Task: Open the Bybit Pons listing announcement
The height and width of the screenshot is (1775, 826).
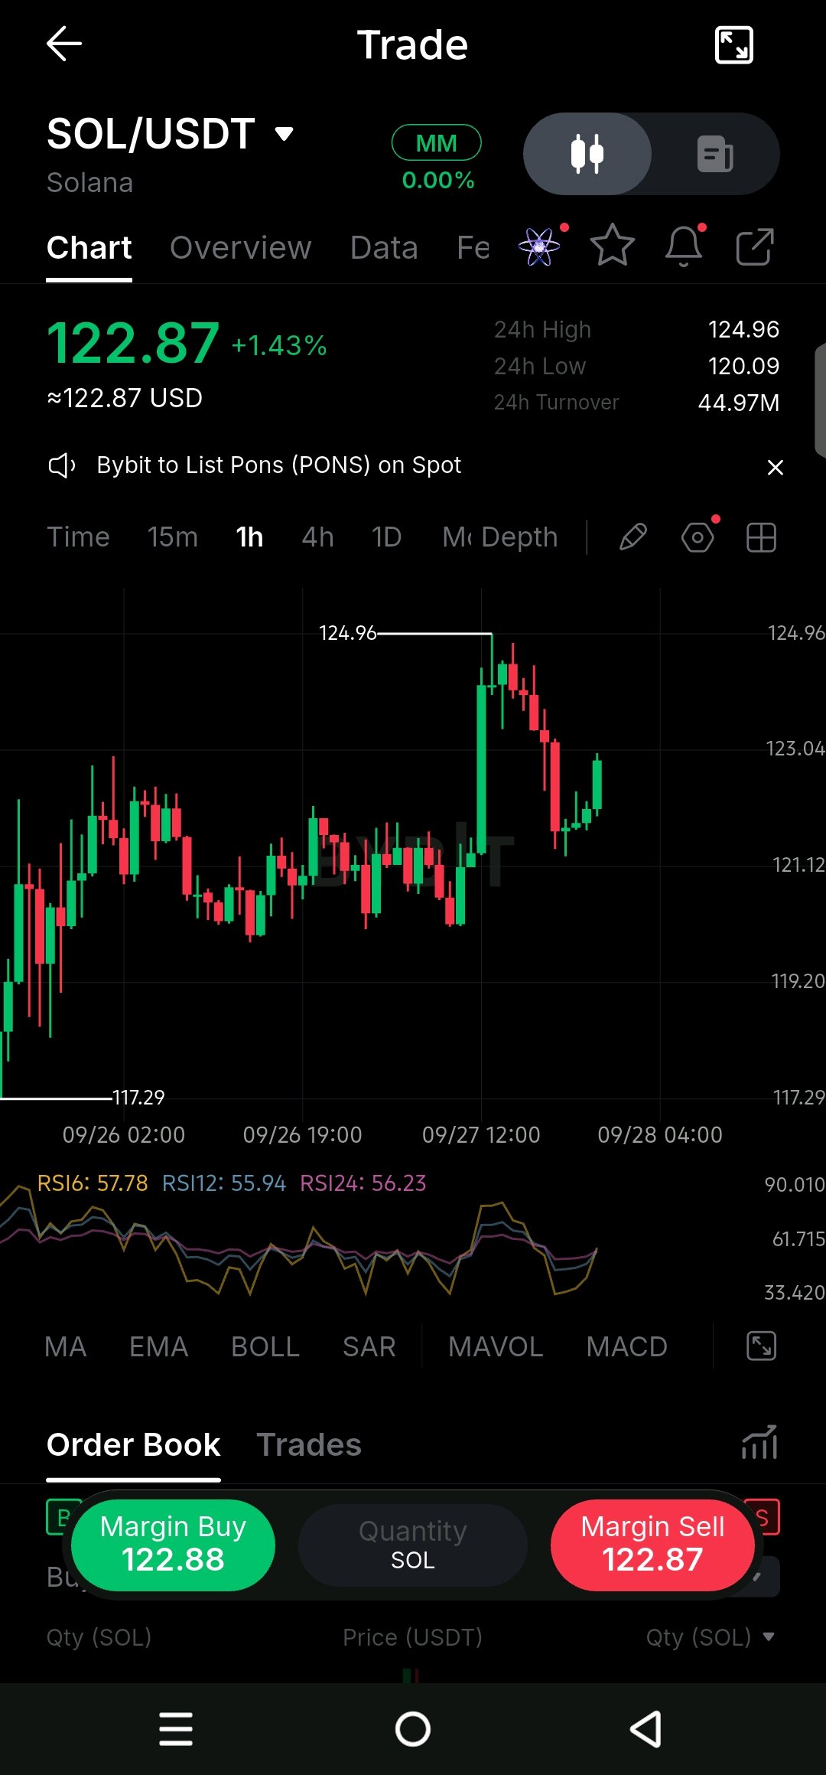Action: [278, 465]
